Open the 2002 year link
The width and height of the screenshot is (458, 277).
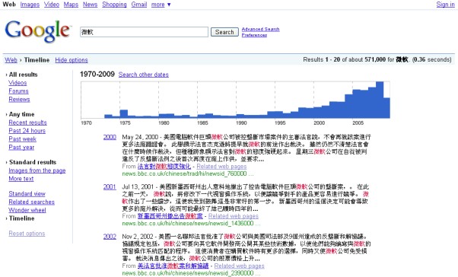pyautogui.click(x=110, y=237)
